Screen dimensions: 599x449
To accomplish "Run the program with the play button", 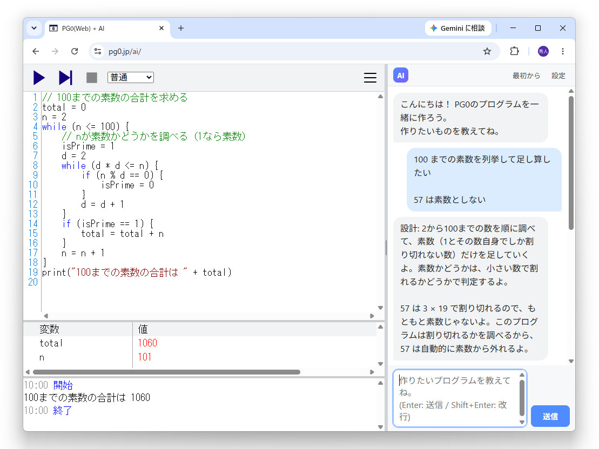I will click(39, 78).
